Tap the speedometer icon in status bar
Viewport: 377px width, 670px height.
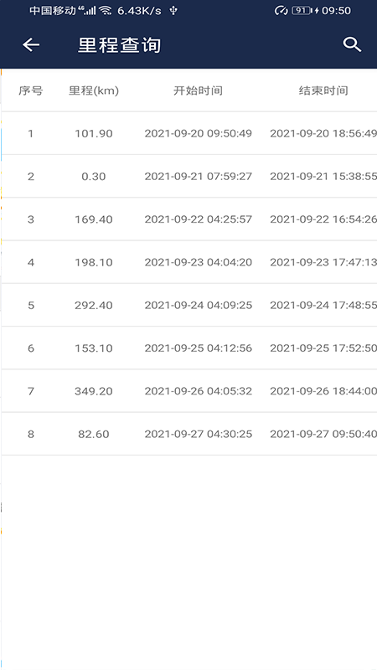point(281,11)
